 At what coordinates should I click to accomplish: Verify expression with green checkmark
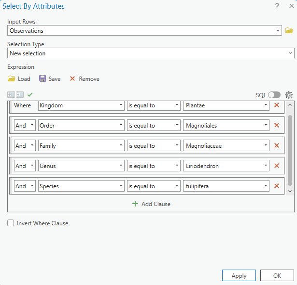click(30, 95)
